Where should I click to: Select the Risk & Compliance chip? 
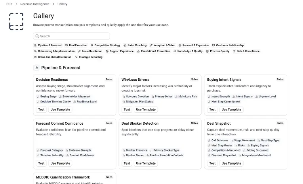click(246, 51)
